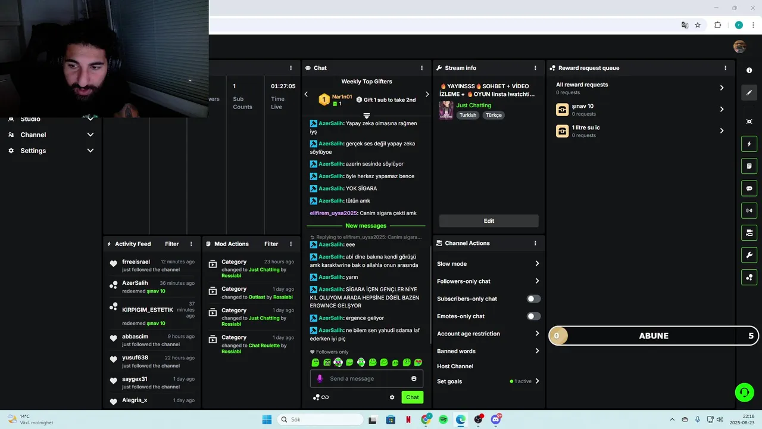
Task: Expand the 1 litre su ic reward
Action: tap(641, 131)
